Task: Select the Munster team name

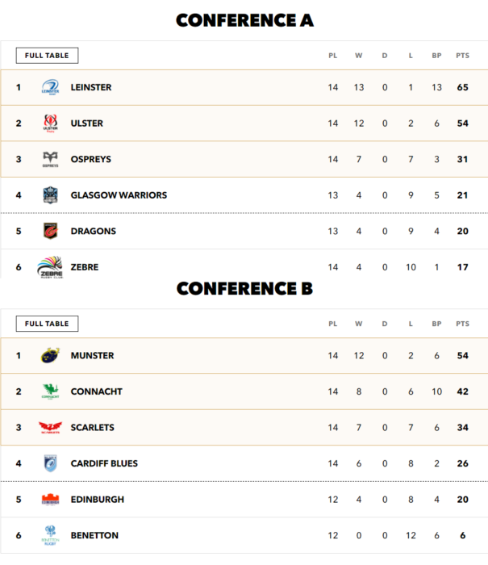Action: pos(92,355)
